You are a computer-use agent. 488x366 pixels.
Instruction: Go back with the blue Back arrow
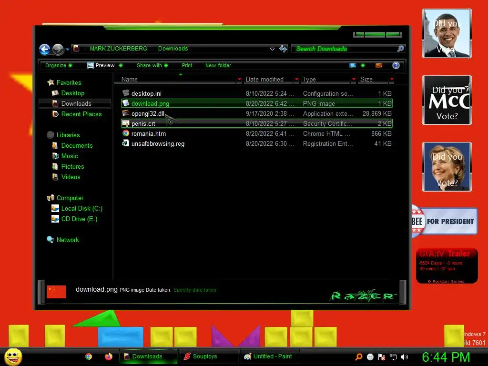coord(44,49)
